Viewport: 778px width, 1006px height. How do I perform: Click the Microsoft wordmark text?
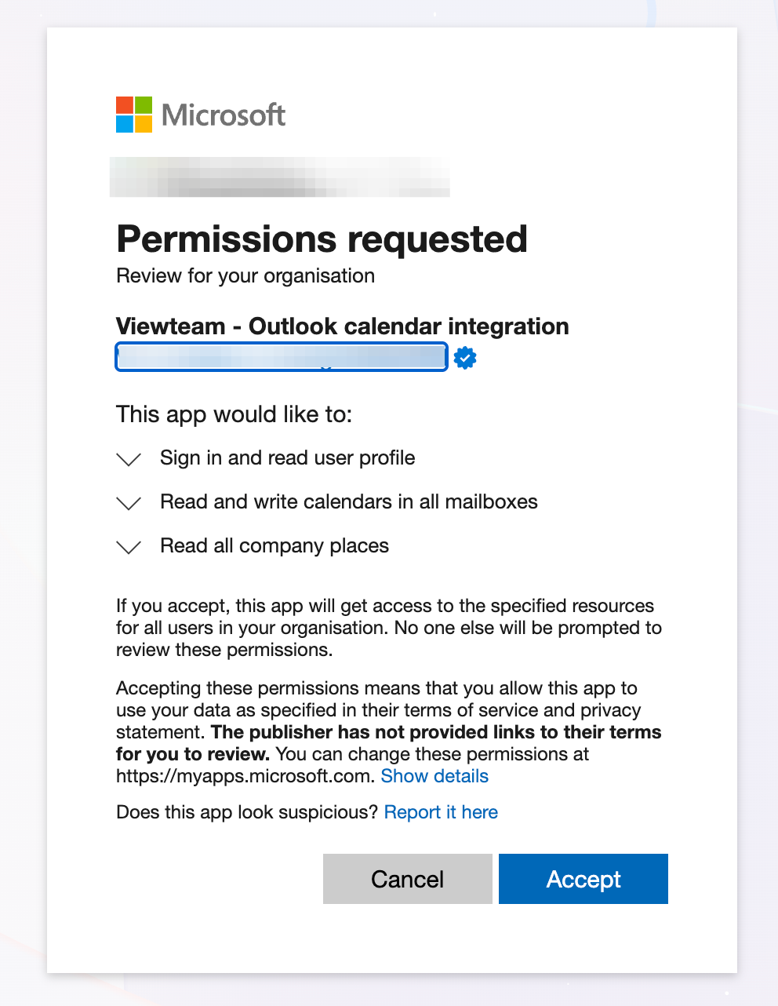coord(224,115)
